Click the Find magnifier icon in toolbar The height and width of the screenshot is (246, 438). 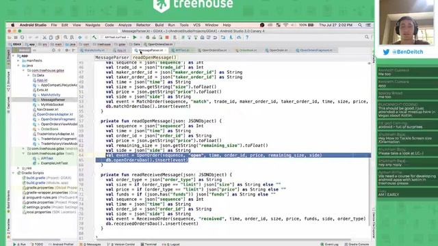66,38
